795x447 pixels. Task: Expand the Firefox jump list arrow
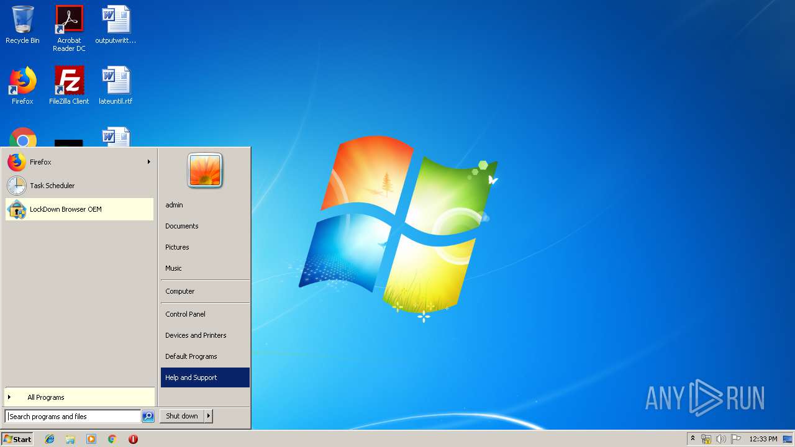pyautogui.click(x=149, y=162)
